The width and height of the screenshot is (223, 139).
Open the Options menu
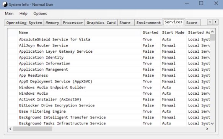coord(40,13)
